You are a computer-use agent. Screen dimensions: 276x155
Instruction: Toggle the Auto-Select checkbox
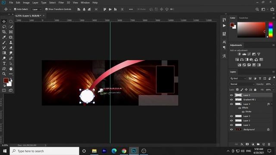(x=15, y=9)
